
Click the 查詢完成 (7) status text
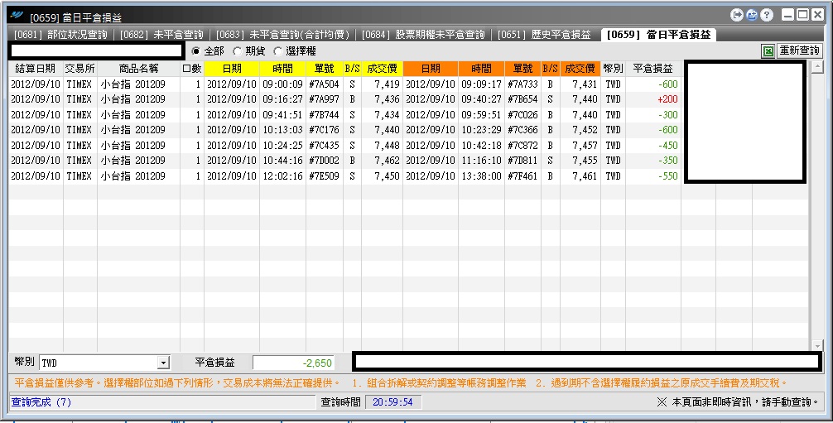click(41, 402)
